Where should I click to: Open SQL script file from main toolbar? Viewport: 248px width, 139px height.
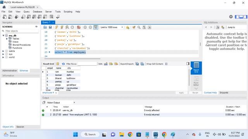click(10, 17)
